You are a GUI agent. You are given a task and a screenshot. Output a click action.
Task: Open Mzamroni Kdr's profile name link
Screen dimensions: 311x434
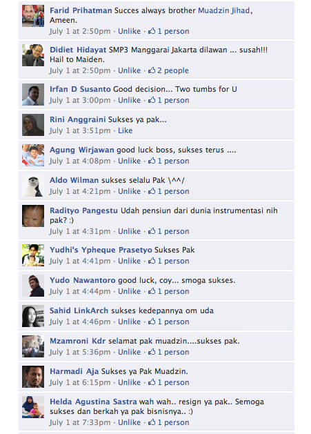click(77, 341)
